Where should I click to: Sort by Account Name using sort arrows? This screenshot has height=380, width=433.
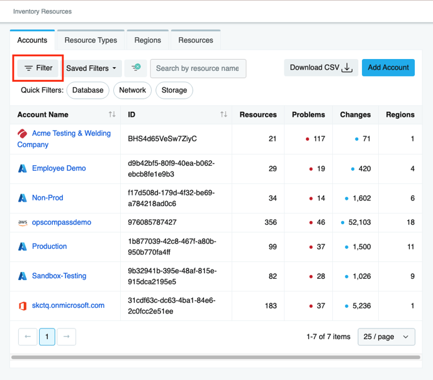tap(112, 114)
